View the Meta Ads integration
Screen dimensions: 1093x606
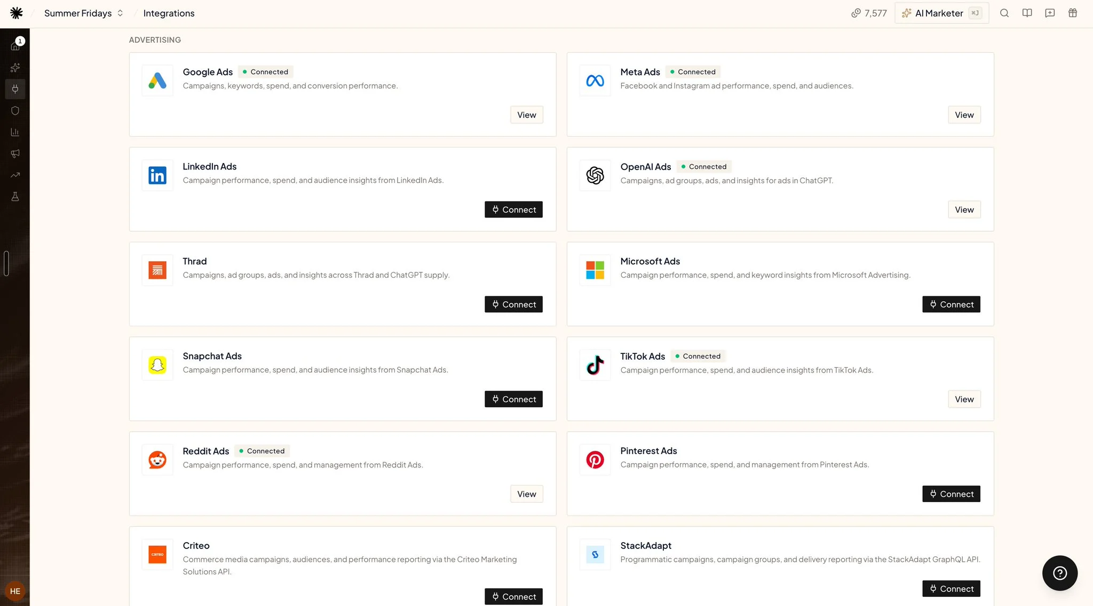[964, 115]
